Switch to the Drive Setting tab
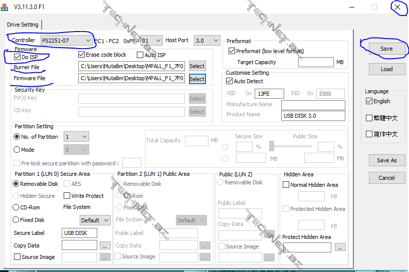409x272 pixels. click(23, 25)
